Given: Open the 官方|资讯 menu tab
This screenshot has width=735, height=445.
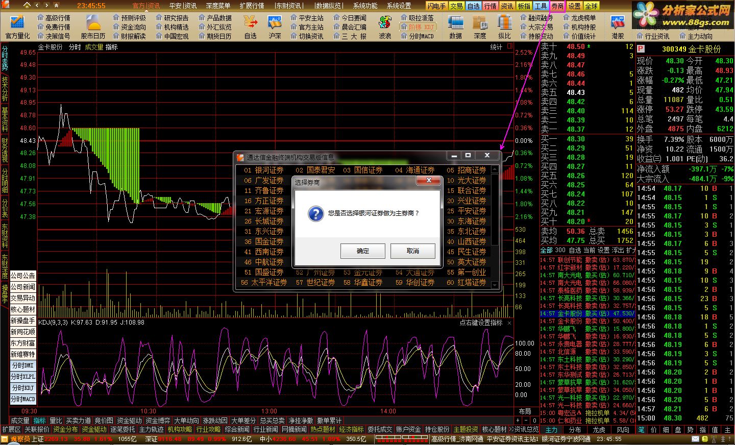Looking at the screenshot, I should coord(146,6).
